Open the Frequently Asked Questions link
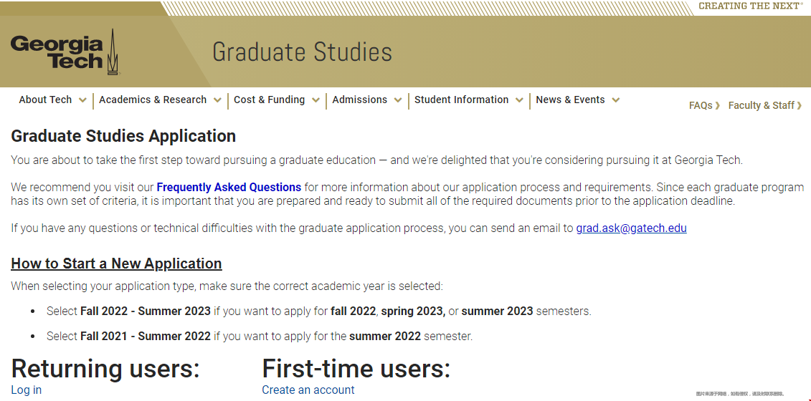The image size is (811, 401). click(229, 187)
